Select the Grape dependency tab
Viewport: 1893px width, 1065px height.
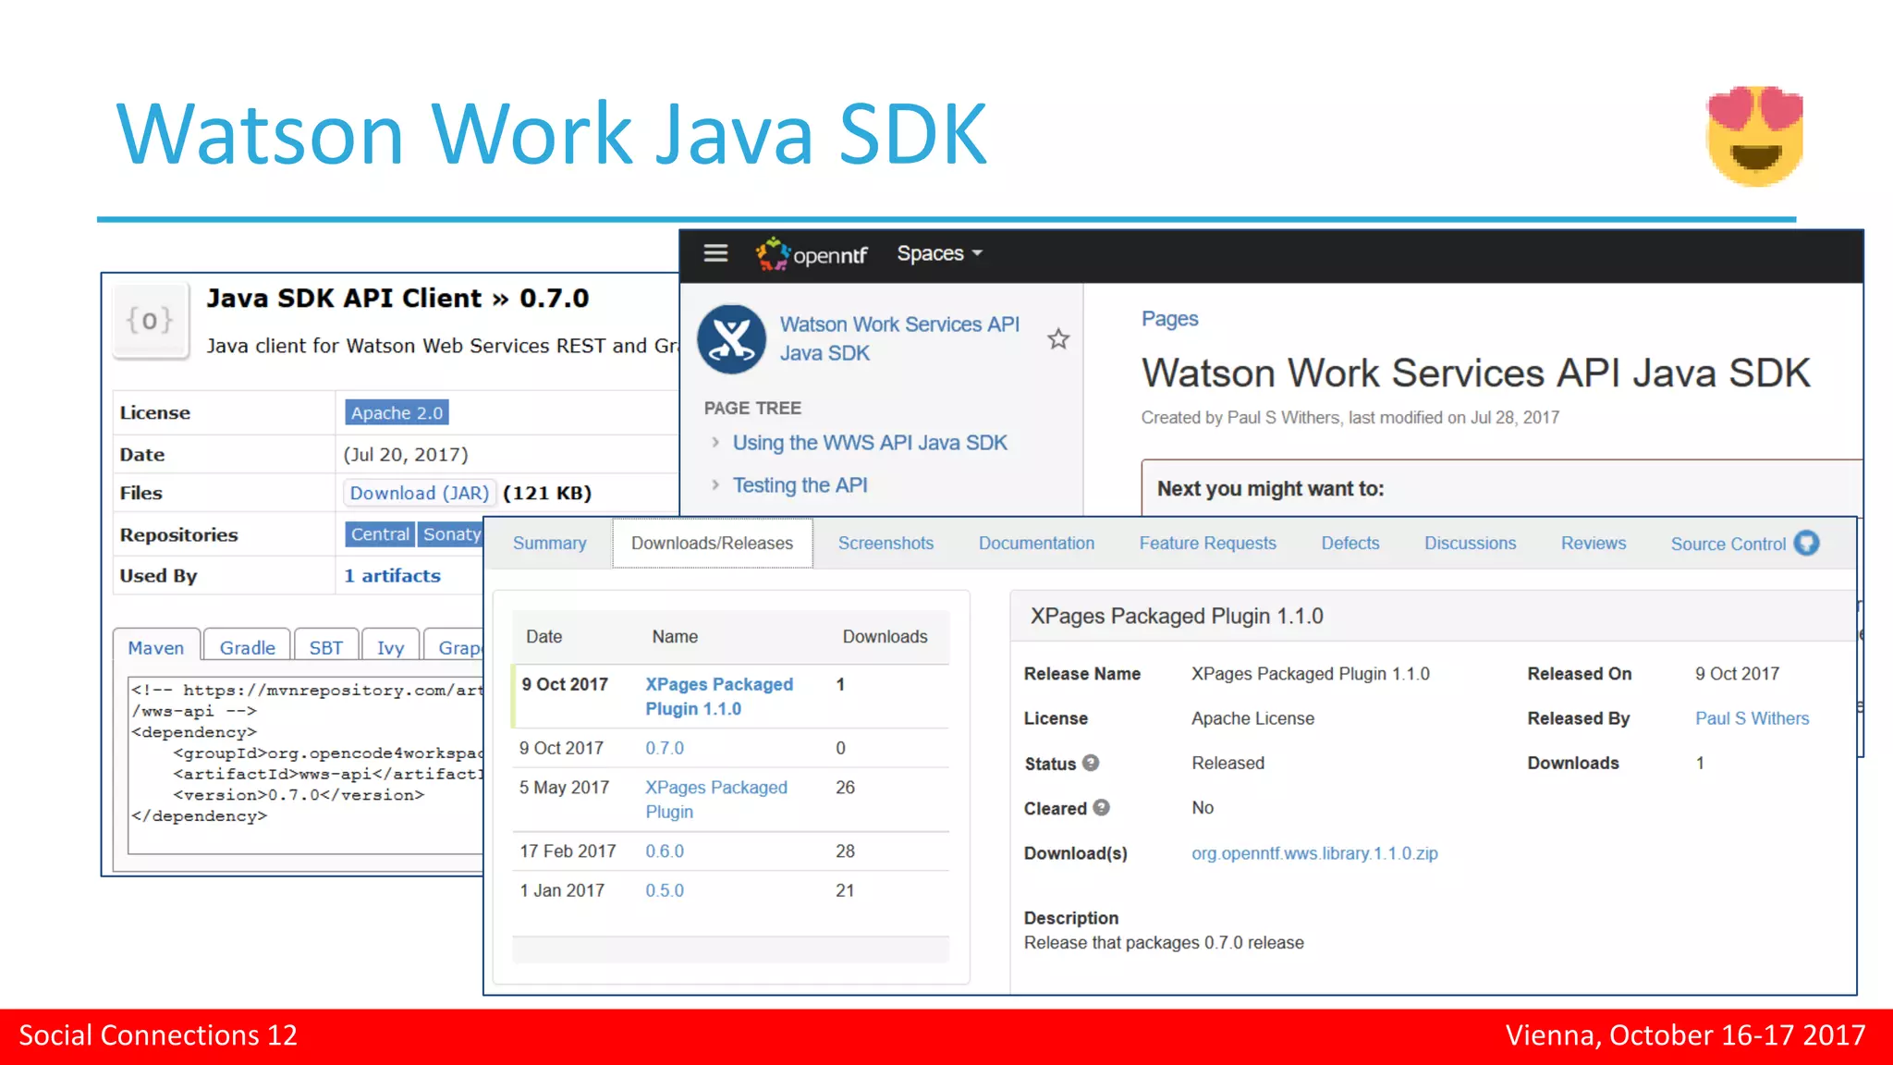coord(455,647)
